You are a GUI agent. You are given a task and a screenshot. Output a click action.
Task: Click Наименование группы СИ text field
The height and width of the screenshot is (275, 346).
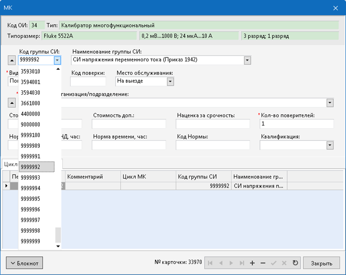pyautogui.click(x=158, y=60)
